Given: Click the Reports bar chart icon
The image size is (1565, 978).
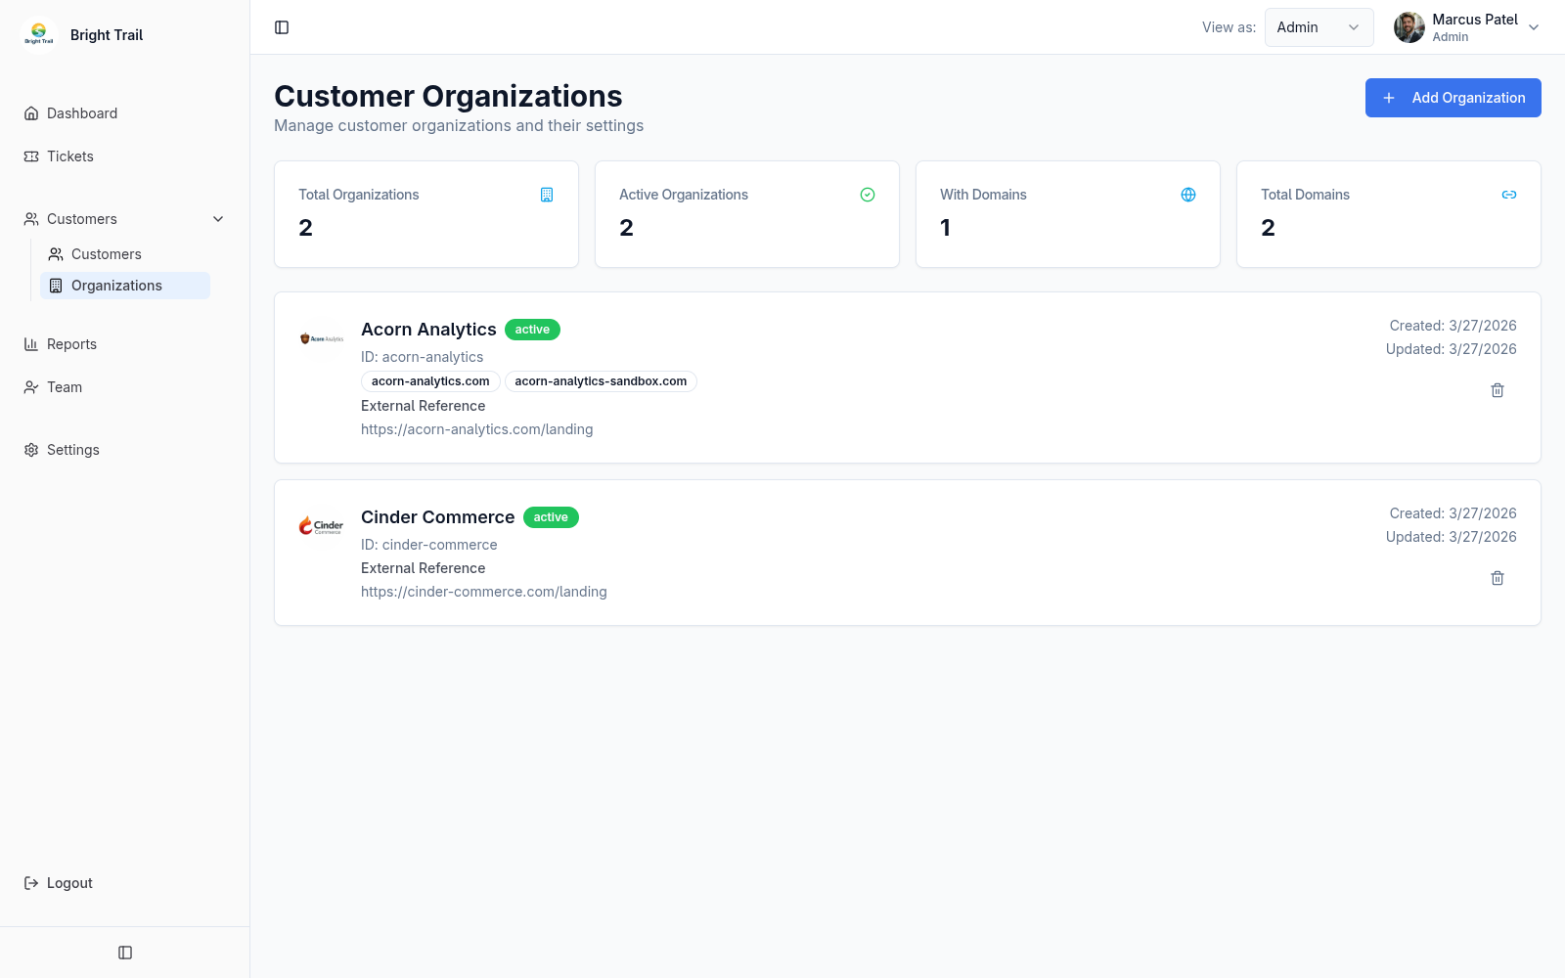Looking at the screenshot, I should coord(31,344).
